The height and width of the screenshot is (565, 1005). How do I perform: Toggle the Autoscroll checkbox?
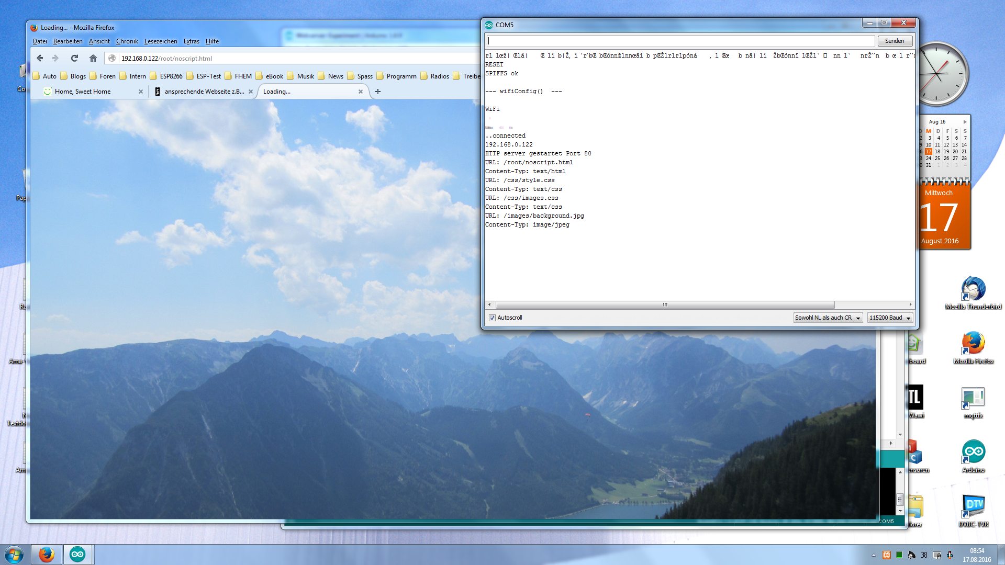[492, 318]
